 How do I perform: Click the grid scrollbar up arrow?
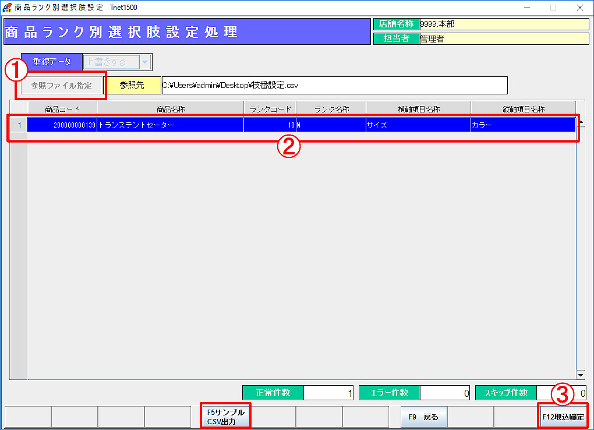pos(581,122)
